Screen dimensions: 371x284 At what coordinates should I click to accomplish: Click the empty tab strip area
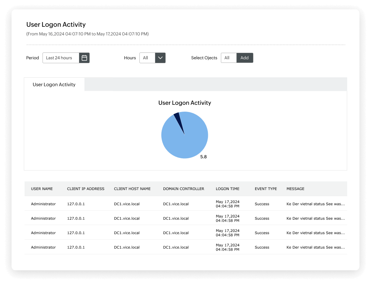[217, 84]
